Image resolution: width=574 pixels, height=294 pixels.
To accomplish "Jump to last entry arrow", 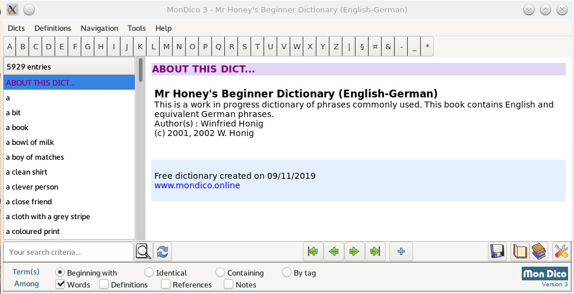I will pos(375,251).
